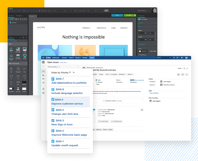The height and width of the screenshot is (161, 198).
Task: Pick the Image widget in Basic section
Action: (x=25, y=50)
